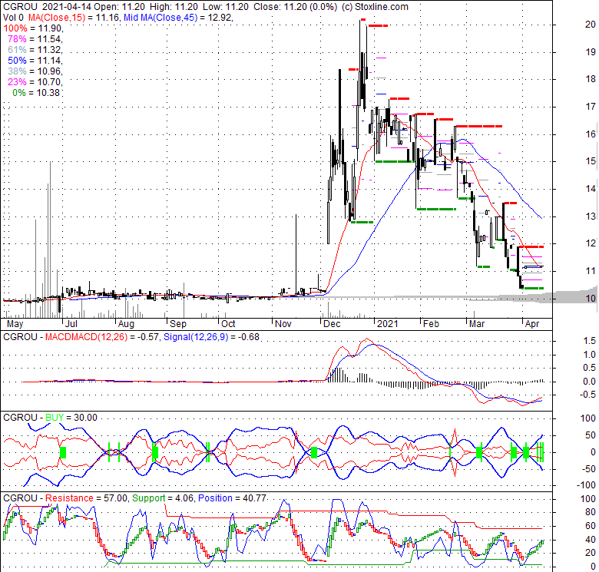The height and width of the screenshot is (572, 599).
Task: Click the Apr label on the time axis
Action: (x=531, y=324)
